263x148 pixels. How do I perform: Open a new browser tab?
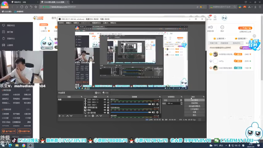point(72,2)
